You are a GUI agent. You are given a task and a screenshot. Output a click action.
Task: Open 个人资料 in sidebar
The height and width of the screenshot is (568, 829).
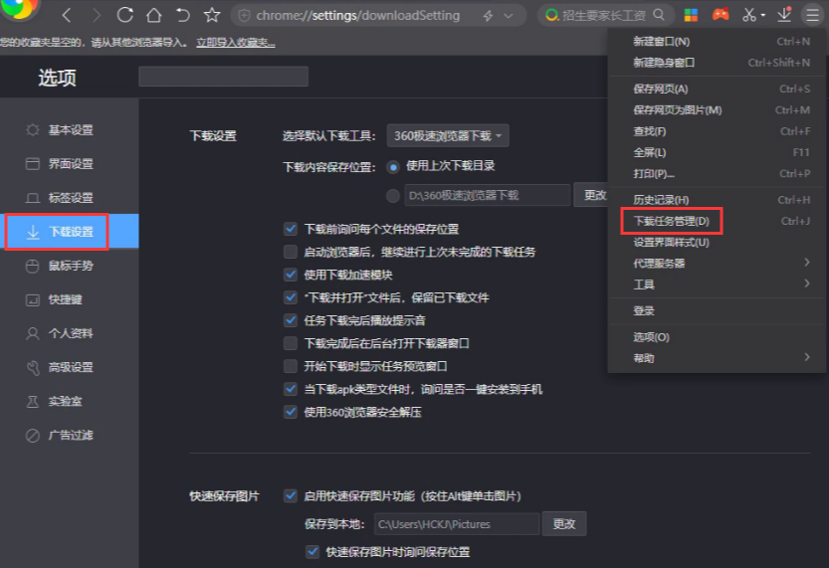[71, 333]
